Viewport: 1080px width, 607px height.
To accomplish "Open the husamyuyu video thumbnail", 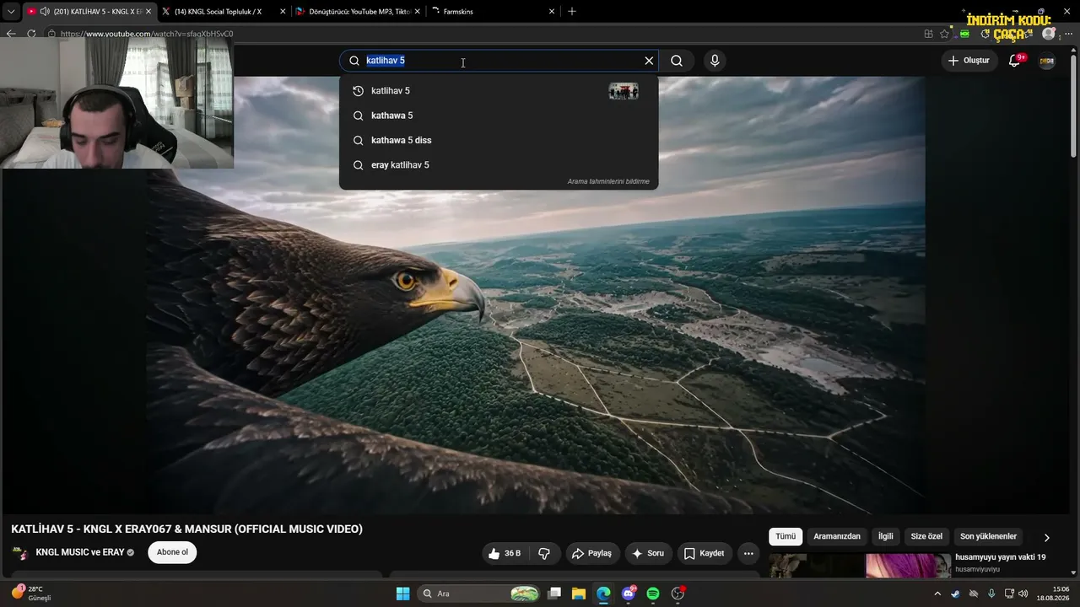I will 861,566.
